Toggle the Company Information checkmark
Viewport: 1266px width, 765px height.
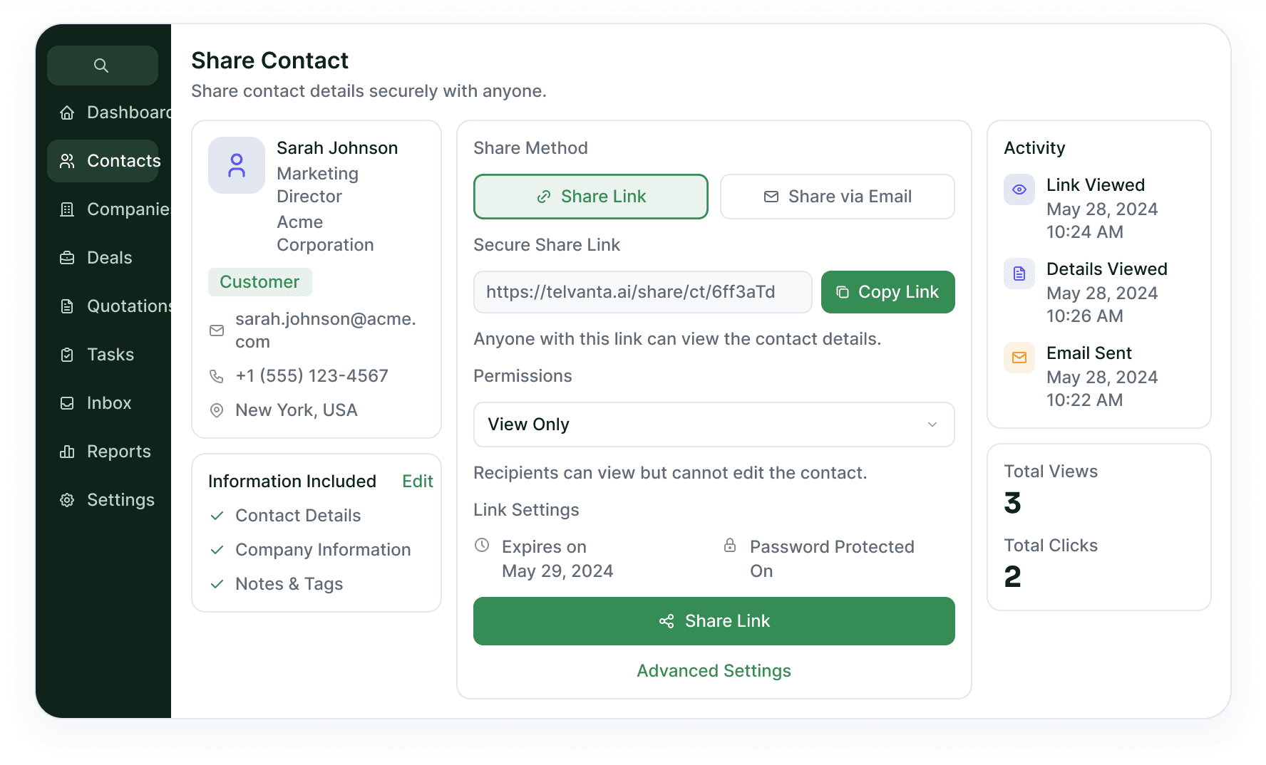[x=217, y=550]
